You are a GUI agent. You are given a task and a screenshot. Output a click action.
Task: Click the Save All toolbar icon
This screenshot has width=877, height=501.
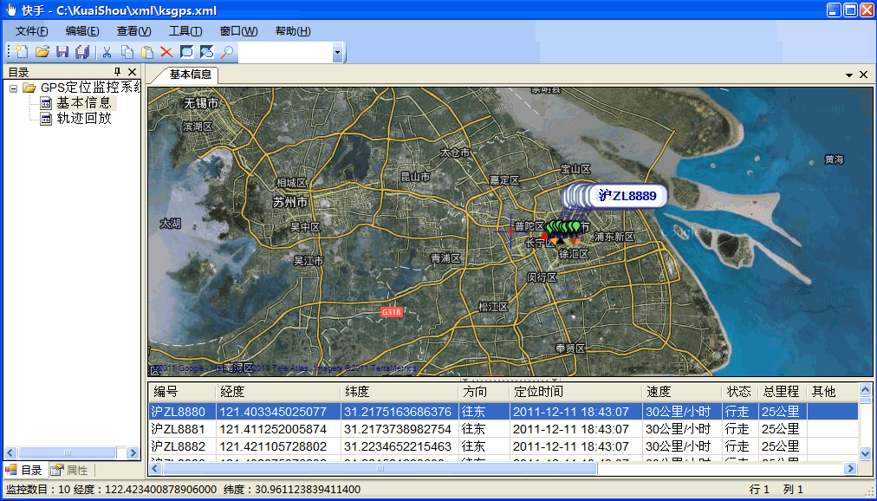coord(82,53)
